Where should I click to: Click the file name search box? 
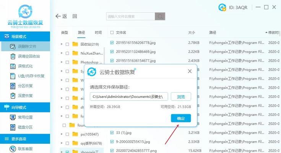tap(130, 16)
